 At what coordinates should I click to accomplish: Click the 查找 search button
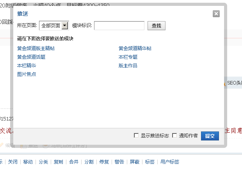[157, 26]
